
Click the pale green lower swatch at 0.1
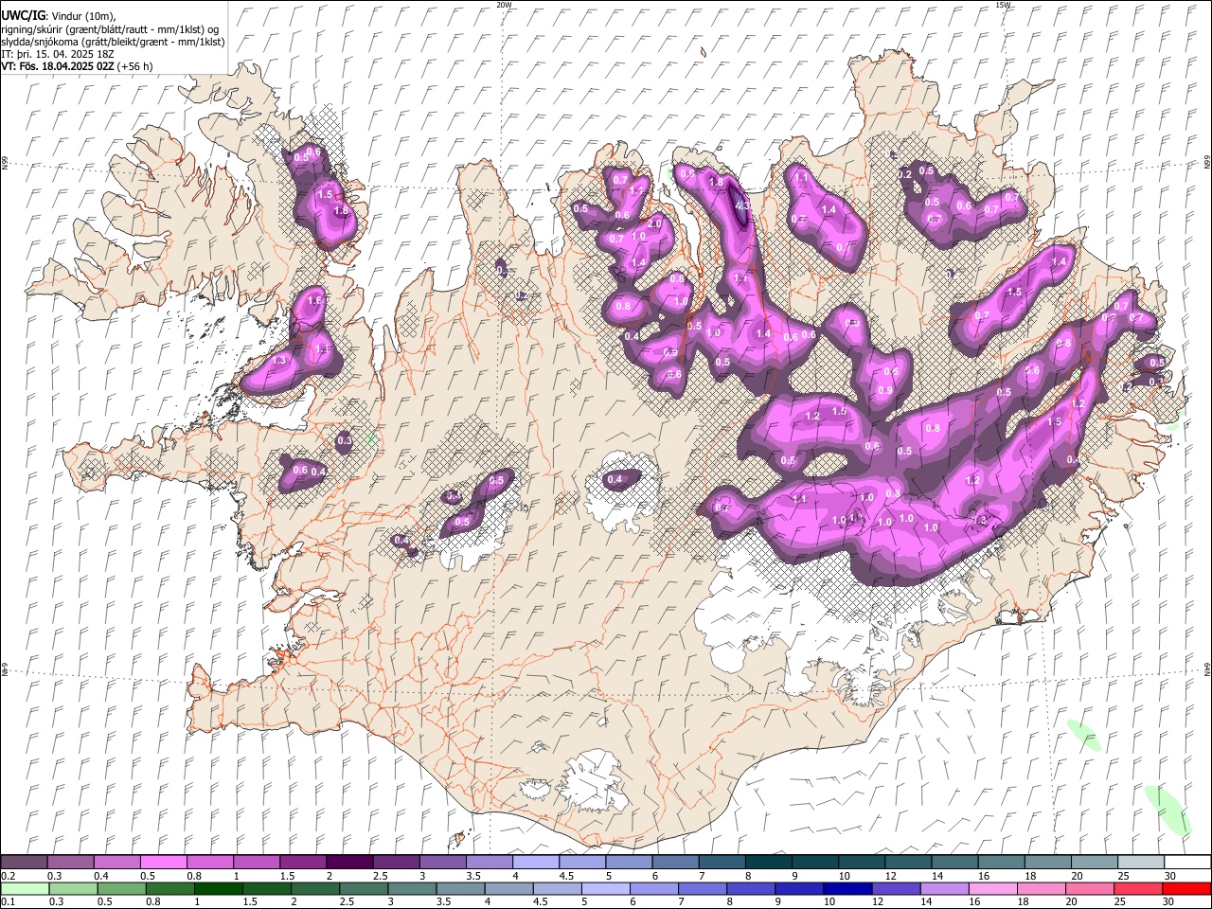coord(26,888)
